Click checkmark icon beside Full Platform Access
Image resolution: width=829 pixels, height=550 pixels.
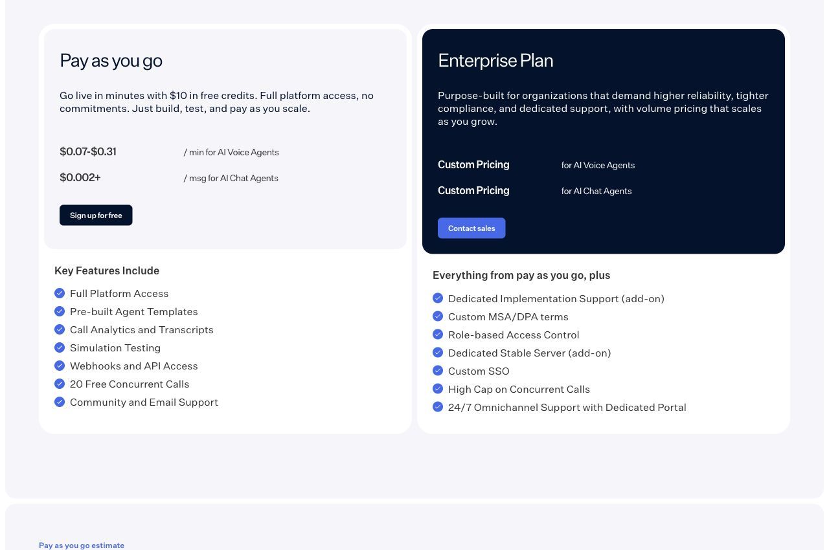tap(60, 293)
